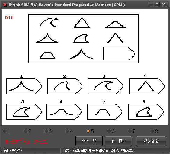
Task: Choose radio option 3
Action: click(47, 131)
